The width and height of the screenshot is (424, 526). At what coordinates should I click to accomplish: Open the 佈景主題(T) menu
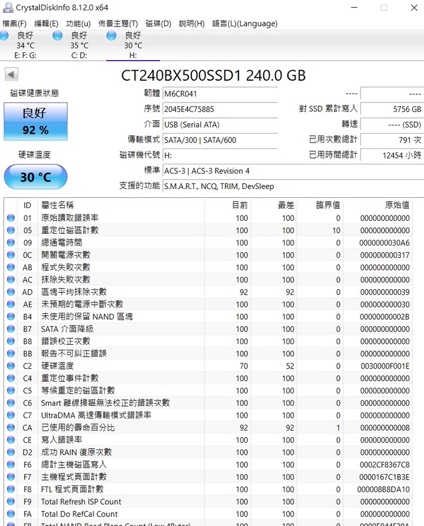click(118, 24)
